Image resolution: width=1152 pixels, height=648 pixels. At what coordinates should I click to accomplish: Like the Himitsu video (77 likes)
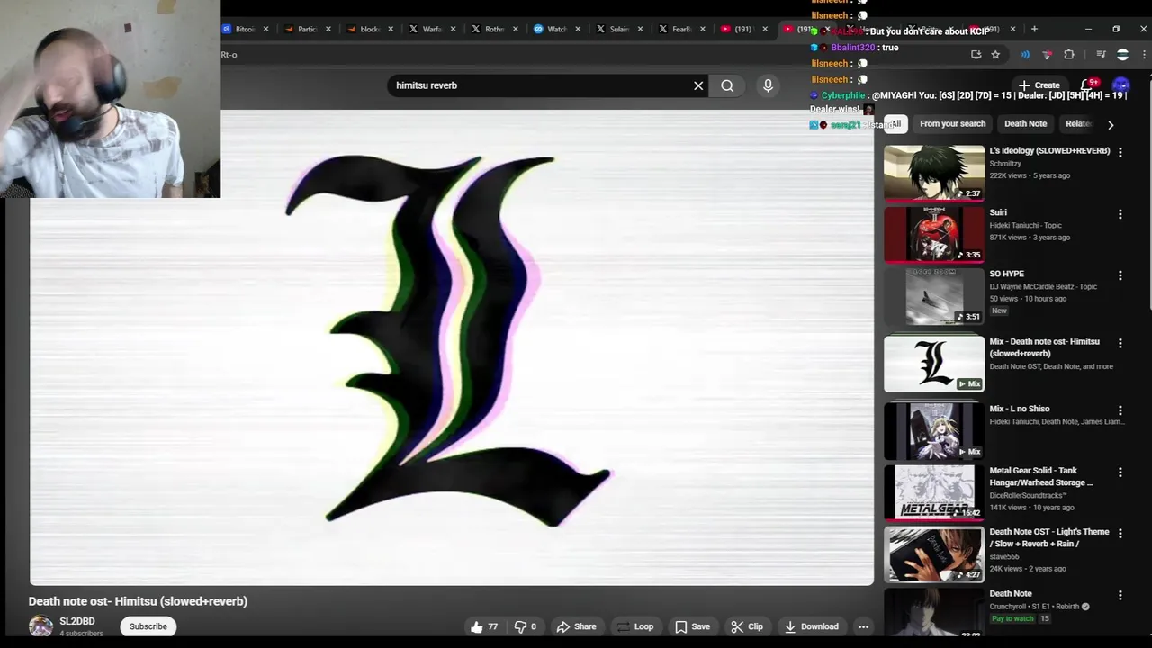click(483, 626)
